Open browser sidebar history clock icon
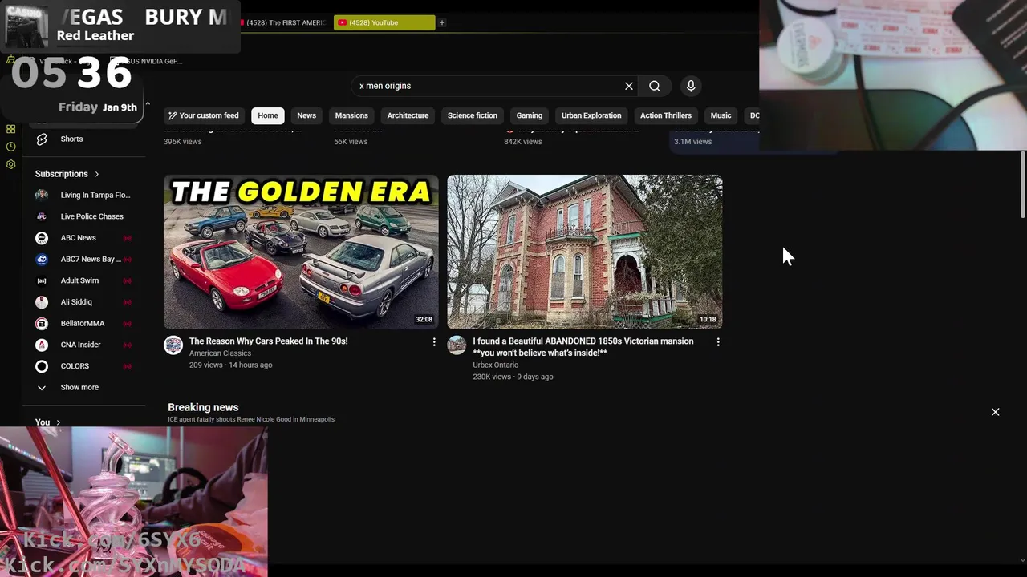The image size is (1027, 577). tap(10, 147)
